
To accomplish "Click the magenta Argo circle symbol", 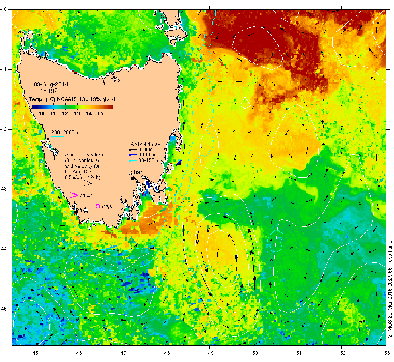I will pyautogui.click(x=98, y=206).
